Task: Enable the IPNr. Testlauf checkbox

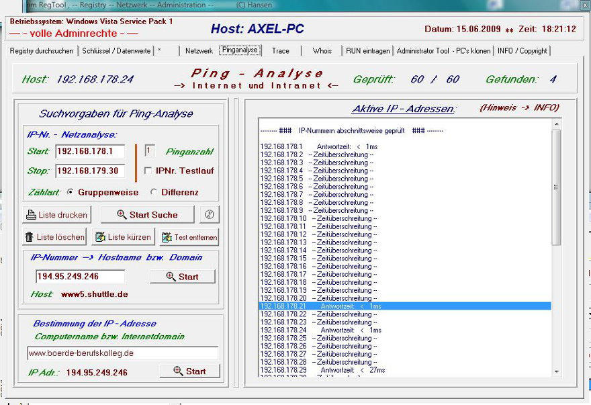Action: (148, 171)
